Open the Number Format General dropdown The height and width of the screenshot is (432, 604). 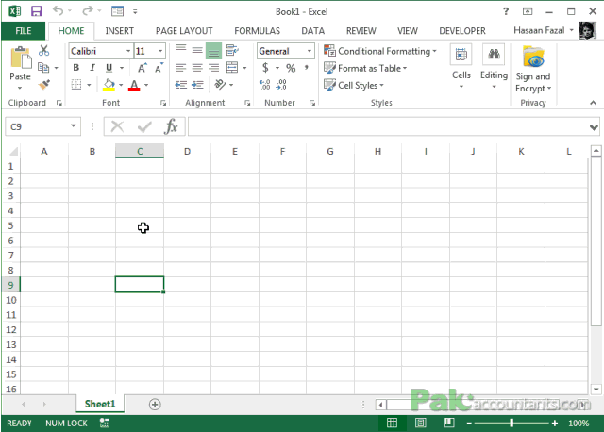(x=309, y=51)
